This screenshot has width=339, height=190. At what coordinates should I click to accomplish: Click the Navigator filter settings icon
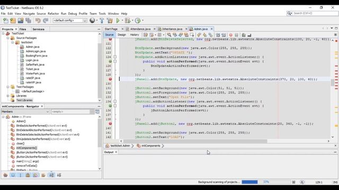(x=97, y=111)
